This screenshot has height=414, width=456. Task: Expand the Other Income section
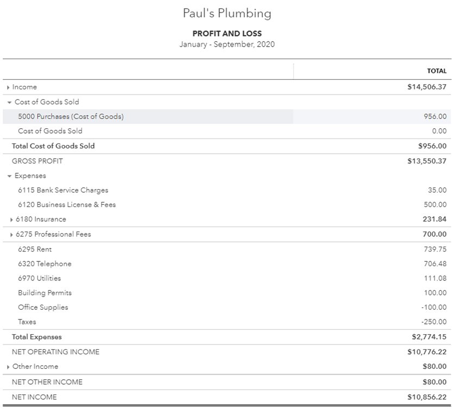pos(8,367)
